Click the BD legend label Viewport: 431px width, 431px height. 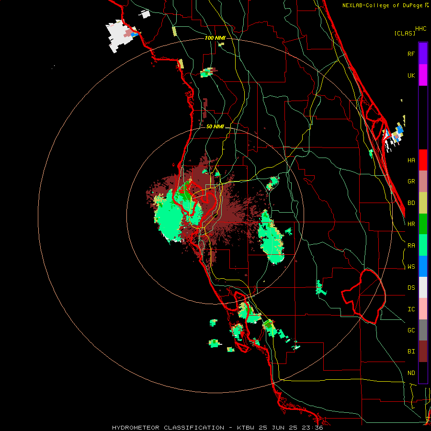[x=411, y=203]
